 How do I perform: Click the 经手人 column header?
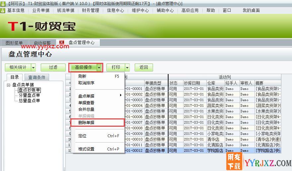[x=232, y=83]
